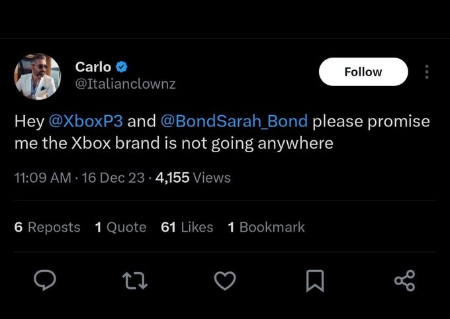450x319 pixels.
Task: Open the share options icon
Action: click(404, 281)
